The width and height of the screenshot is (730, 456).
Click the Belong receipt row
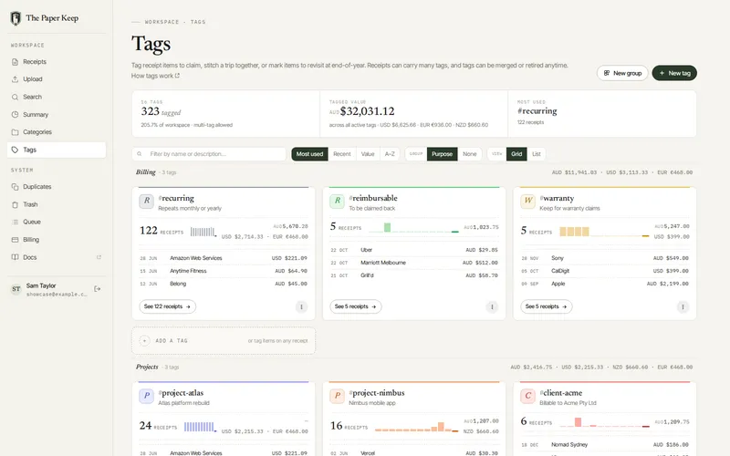coord(224,284)
